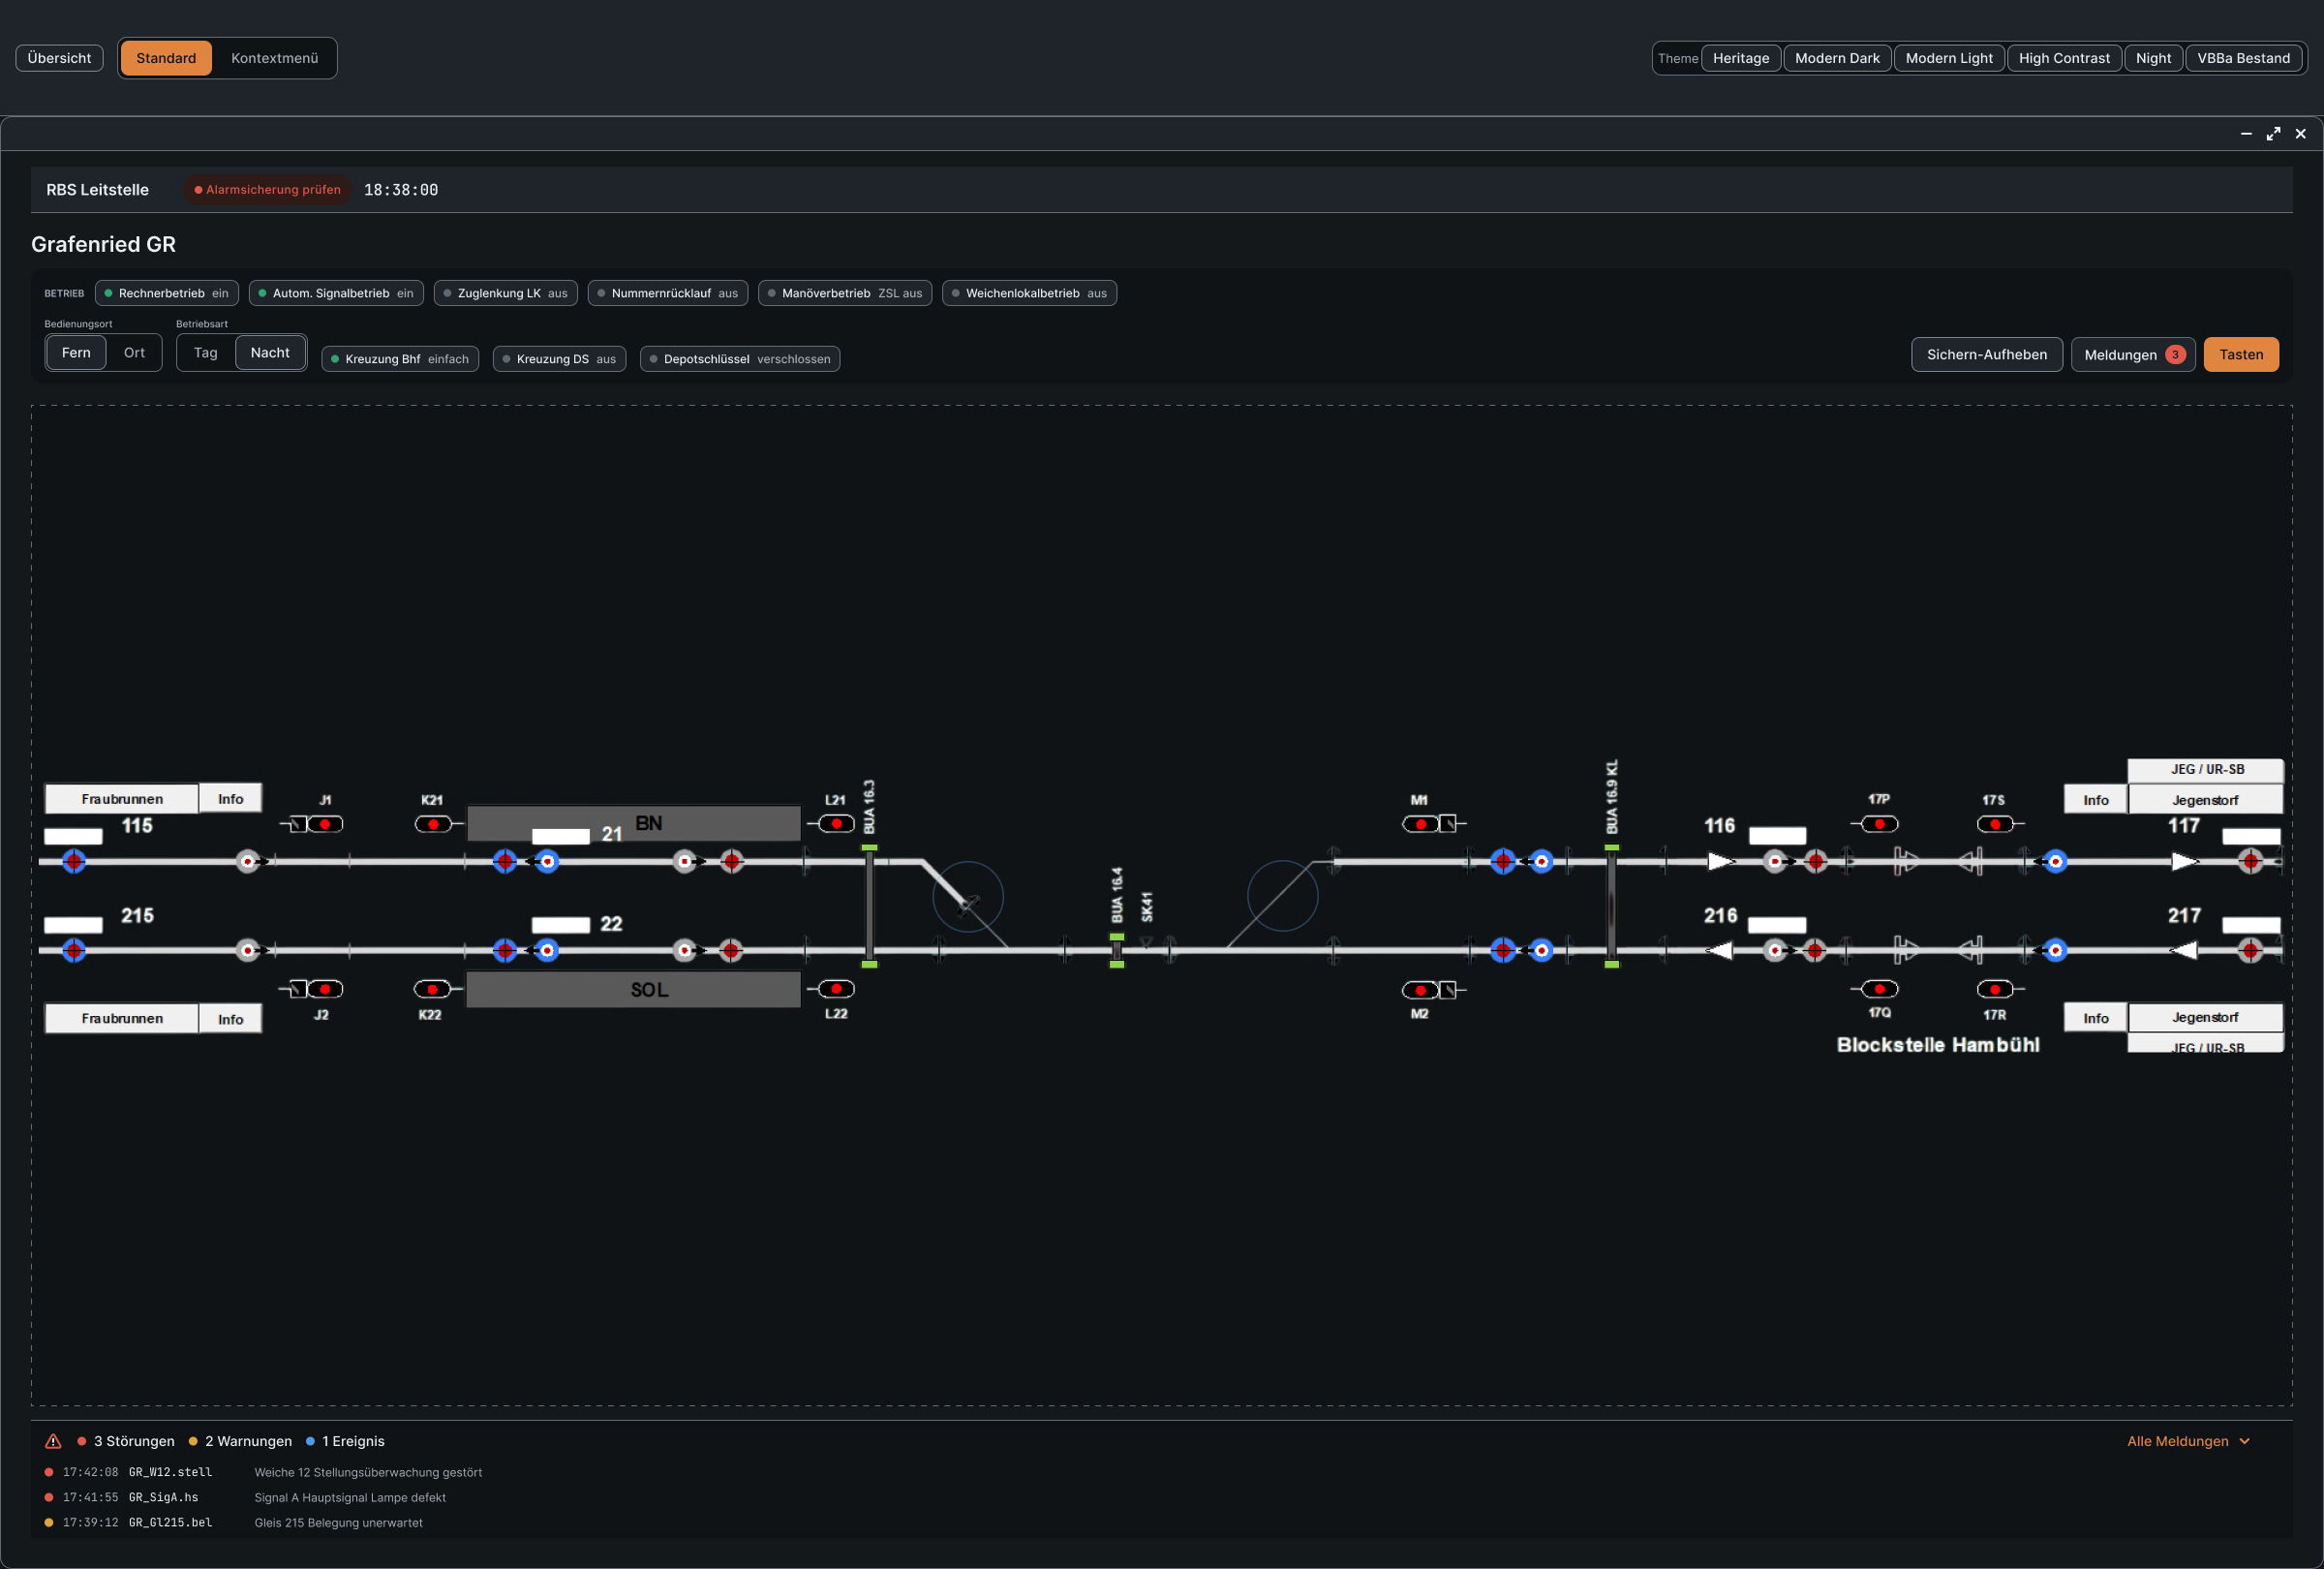Open the Übersicht view
This screenshot has height=1569, width=2324.
coord(59,58)
